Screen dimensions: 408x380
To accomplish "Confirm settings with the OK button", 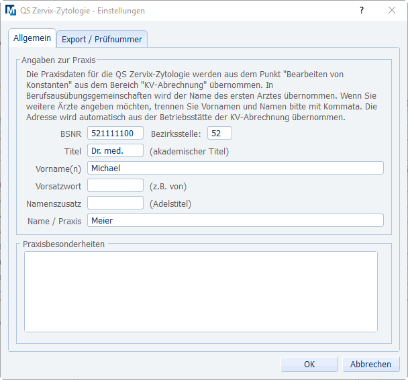I will (309, 364).
